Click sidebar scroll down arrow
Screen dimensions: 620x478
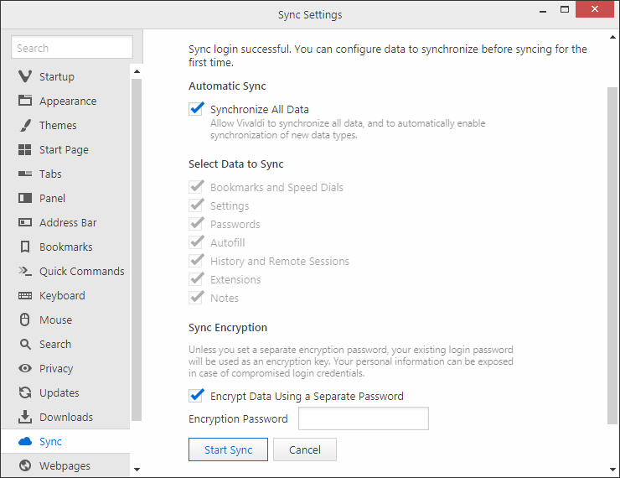(x=137, y=470)
